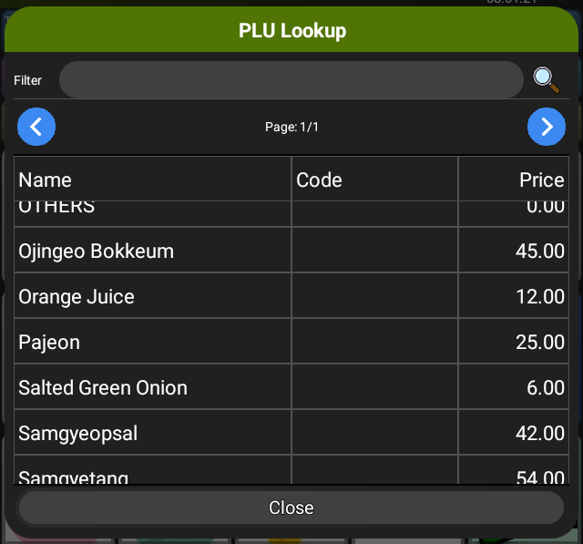
Task: Go to the next page arrow
Action: [547, 127]
